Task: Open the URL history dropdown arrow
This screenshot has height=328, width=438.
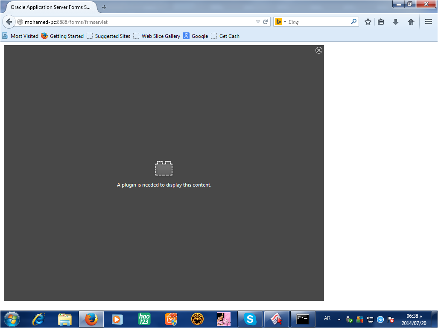Action: [x=257, y=22]
